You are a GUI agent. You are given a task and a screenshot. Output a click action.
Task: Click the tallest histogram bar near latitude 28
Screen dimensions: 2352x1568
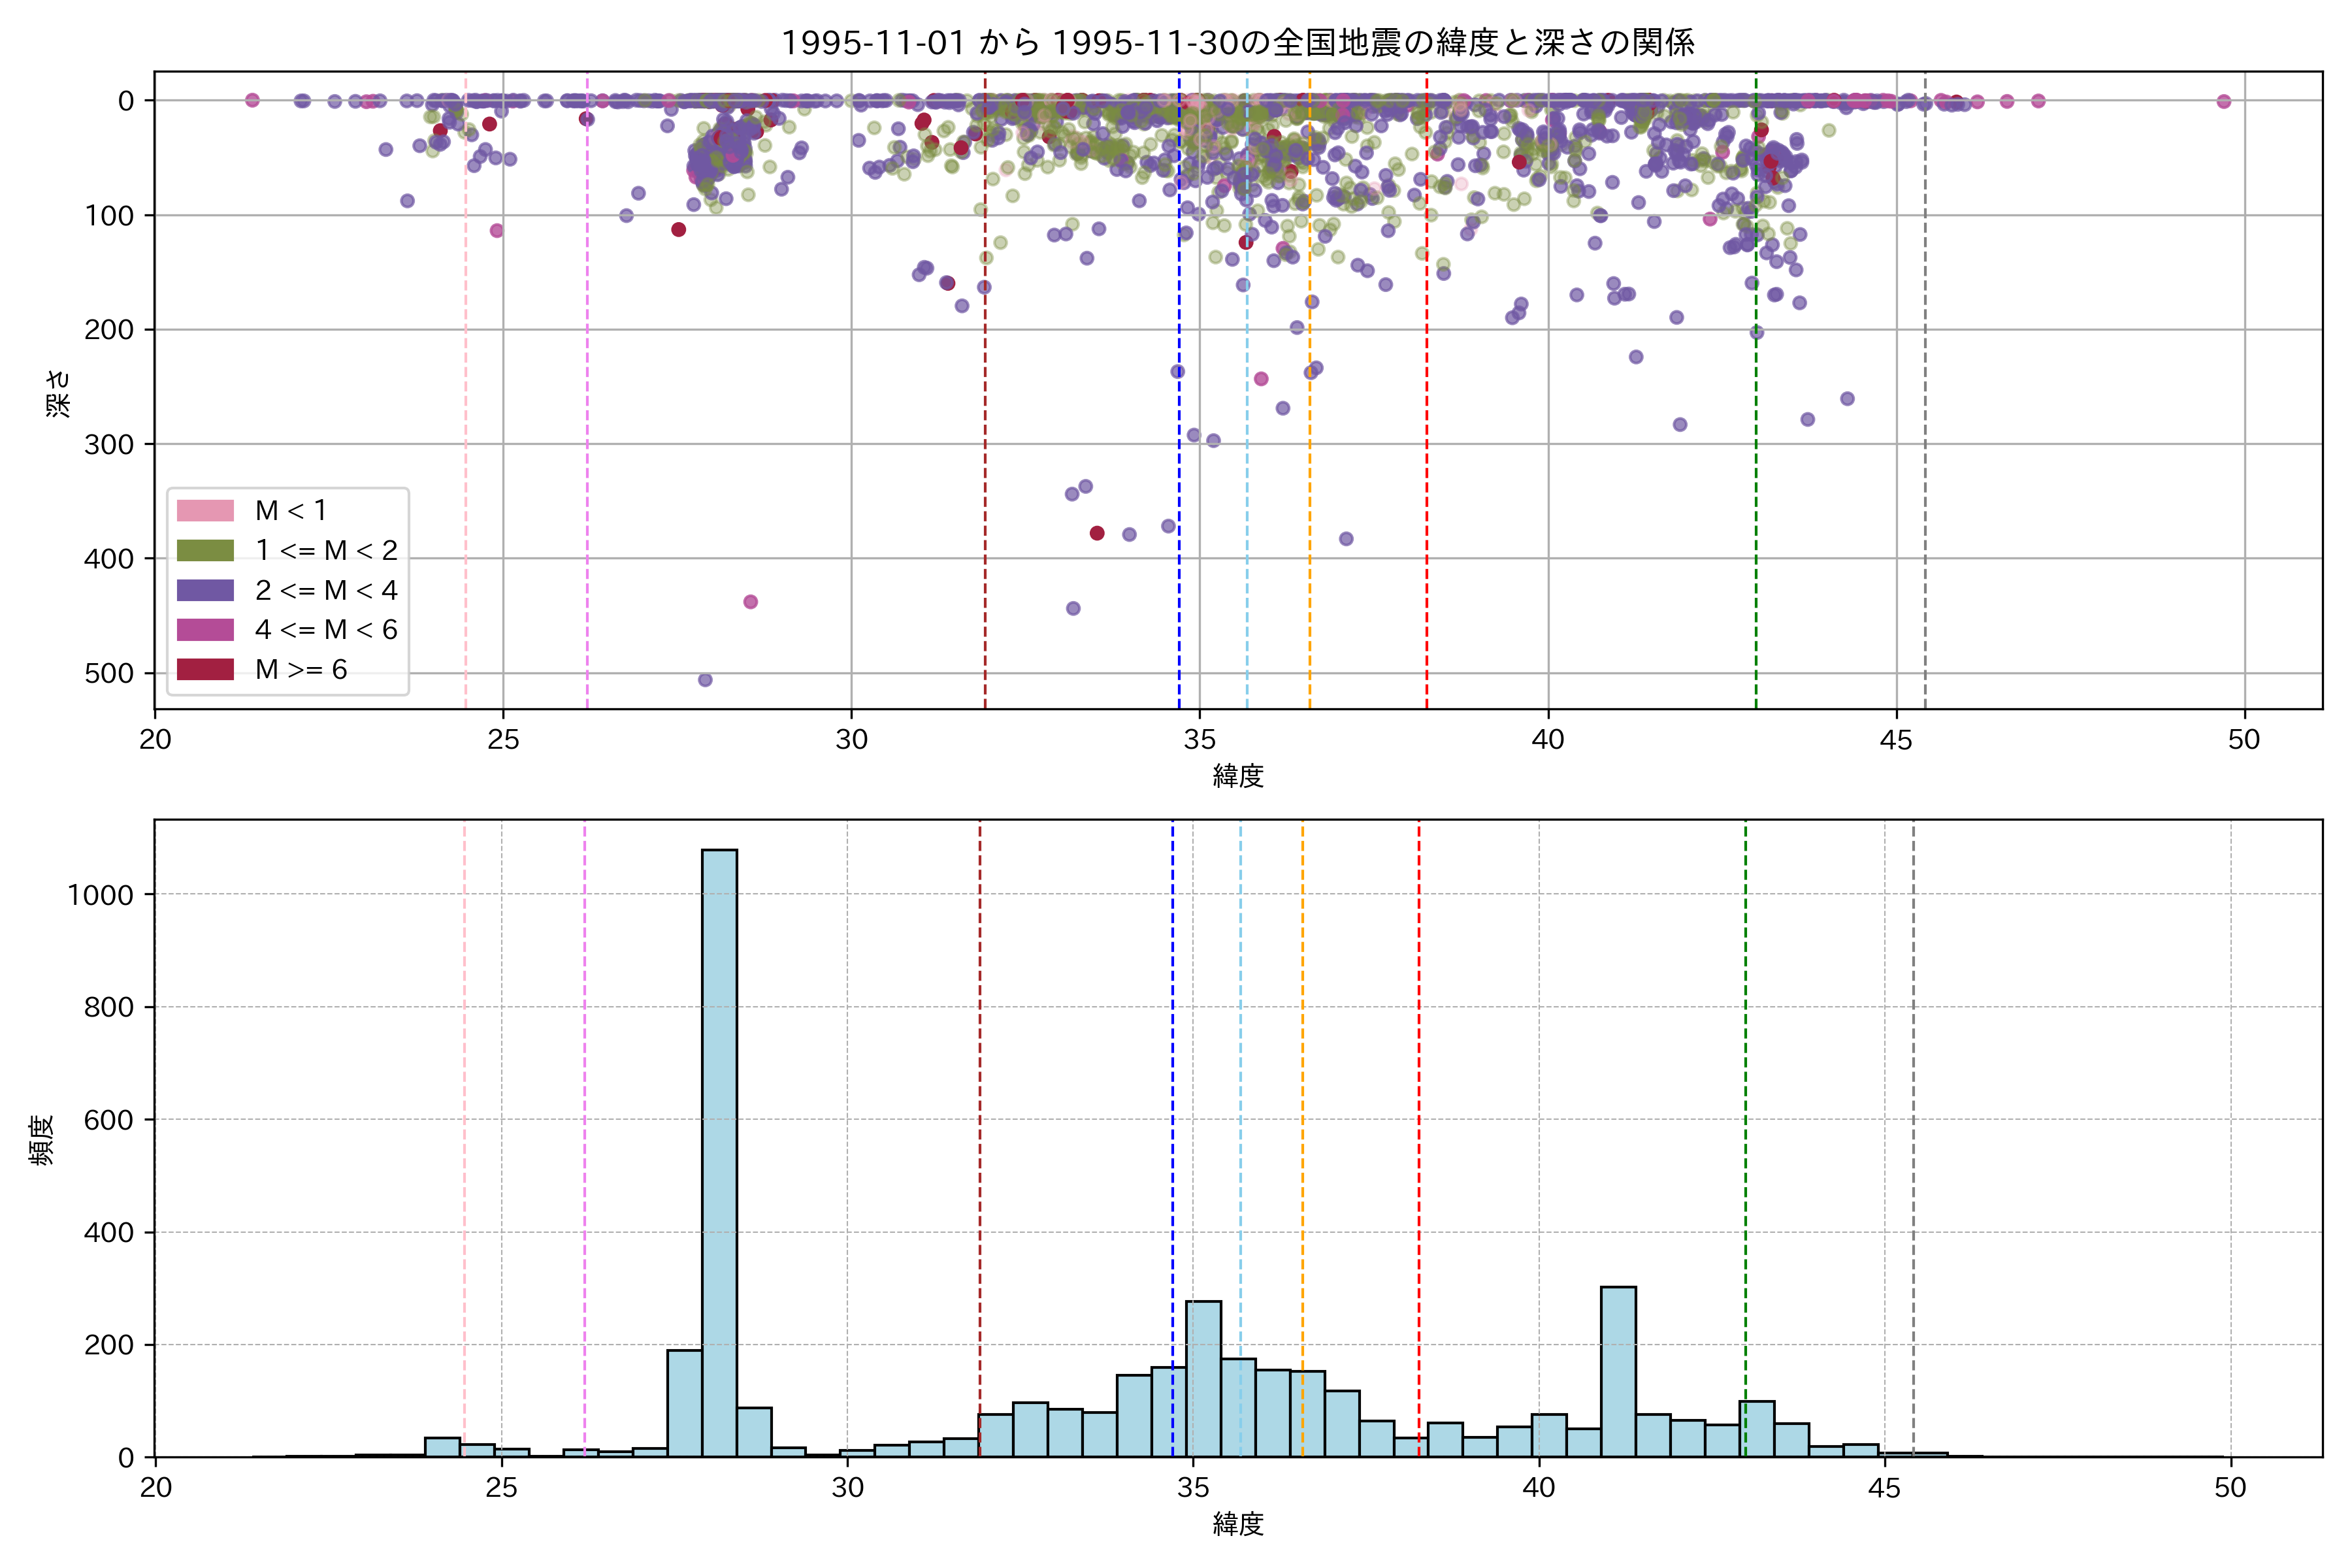tap(719, 1150)
